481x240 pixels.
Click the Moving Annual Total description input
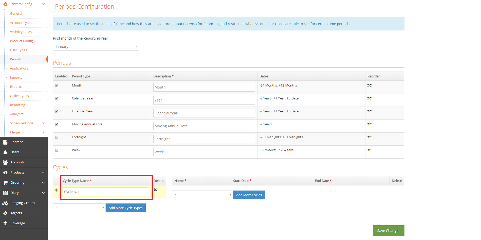204,126
